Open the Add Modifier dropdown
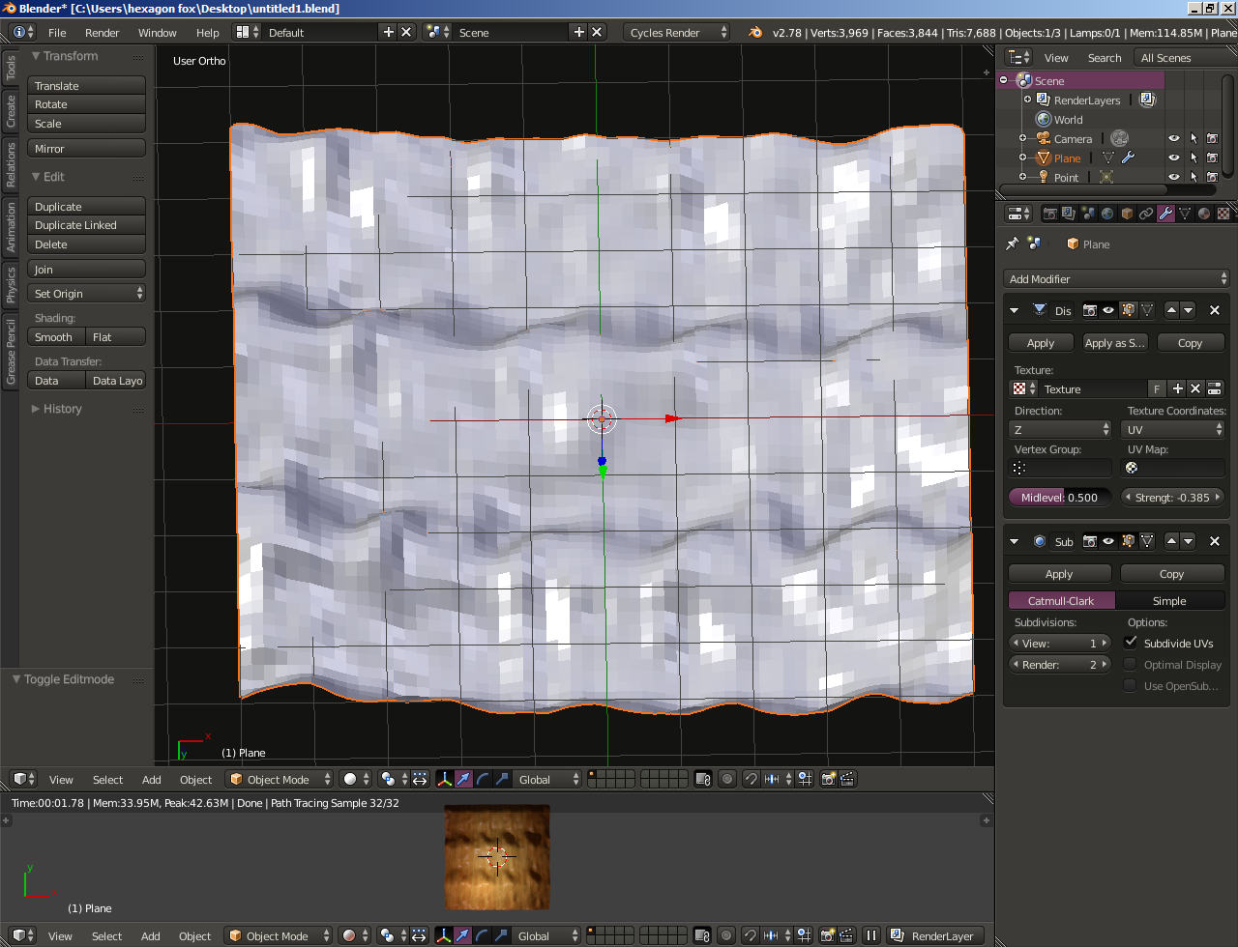Viewport: 1238px width, 947px height. point(1117,278)
